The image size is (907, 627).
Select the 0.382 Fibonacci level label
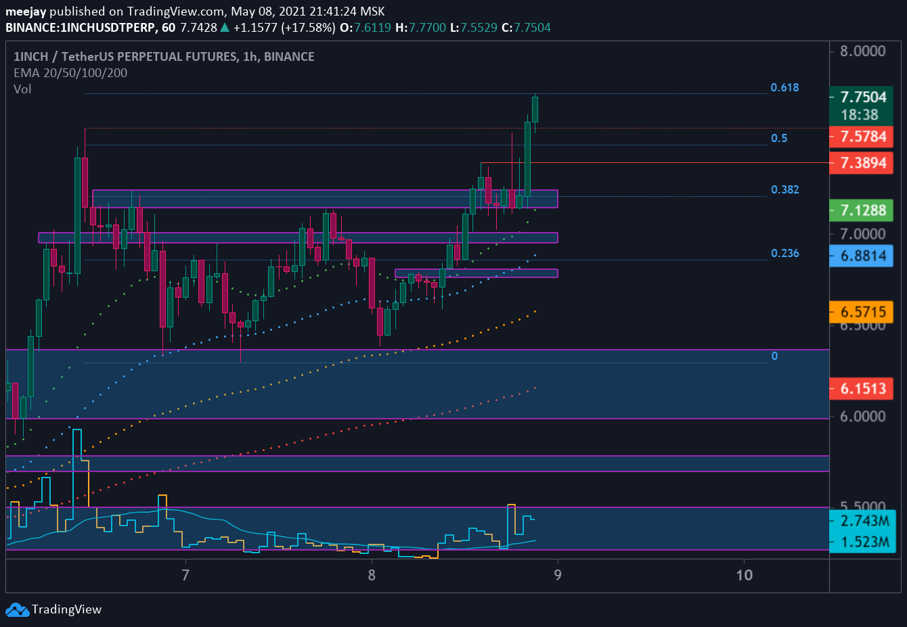point(784,189)
